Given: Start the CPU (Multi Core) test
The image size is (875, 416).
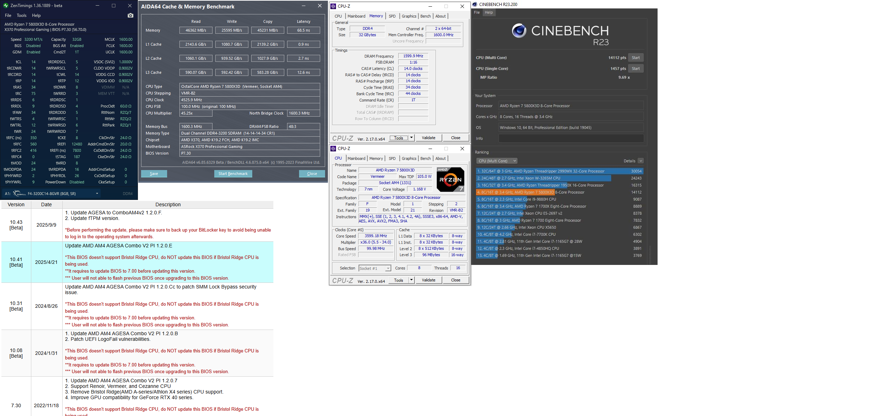Looking at the screenshot, I should pyautogui.click(x=635, y=58).
